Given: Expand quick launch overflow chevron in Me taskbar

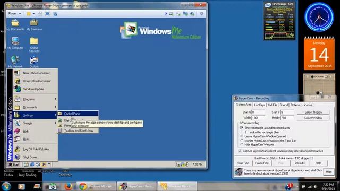Looking at the screenshot, I should click(49, 164).
